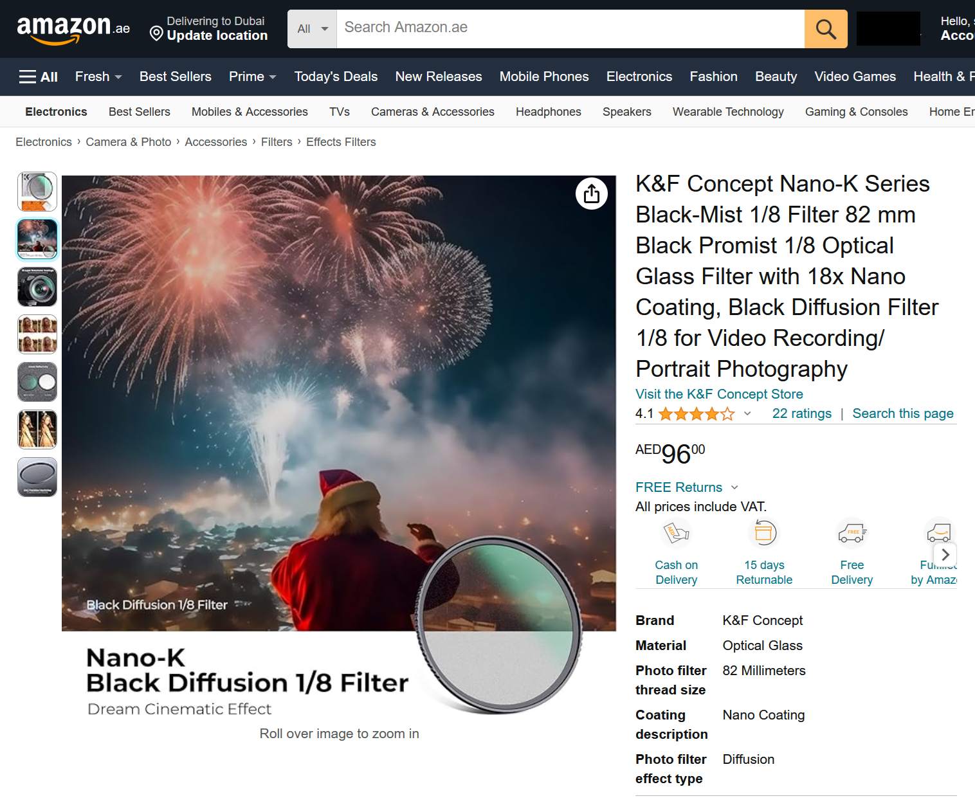The width and height of the screenshot is (975, 805).
Task: Click the 15 days Returnable text link
Action: (x=764, y=572)
